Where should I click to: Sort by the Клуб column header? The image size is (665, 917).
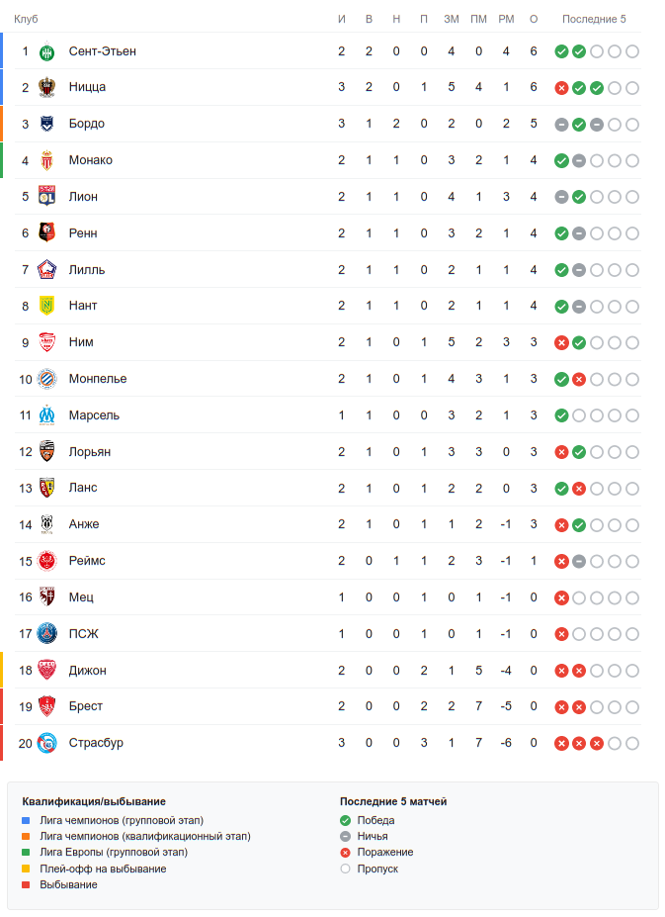[x=26, y=19]
